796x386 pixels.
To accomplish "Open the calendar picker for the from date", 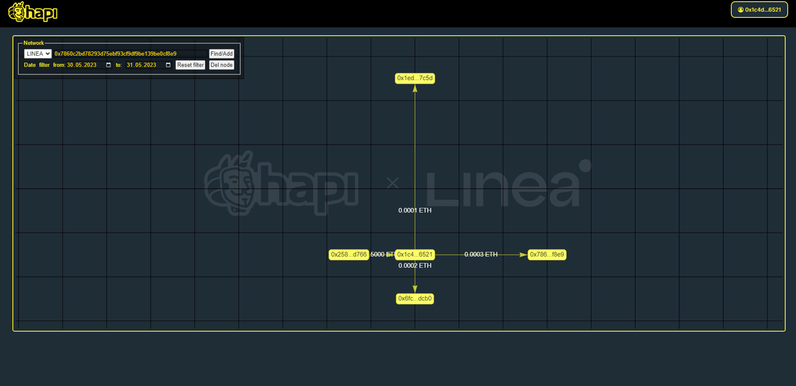I will (109, 65).
